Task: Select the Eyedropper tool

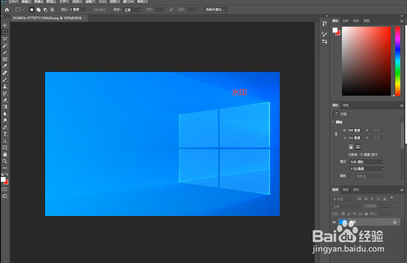Action: [x=5, y=66]
